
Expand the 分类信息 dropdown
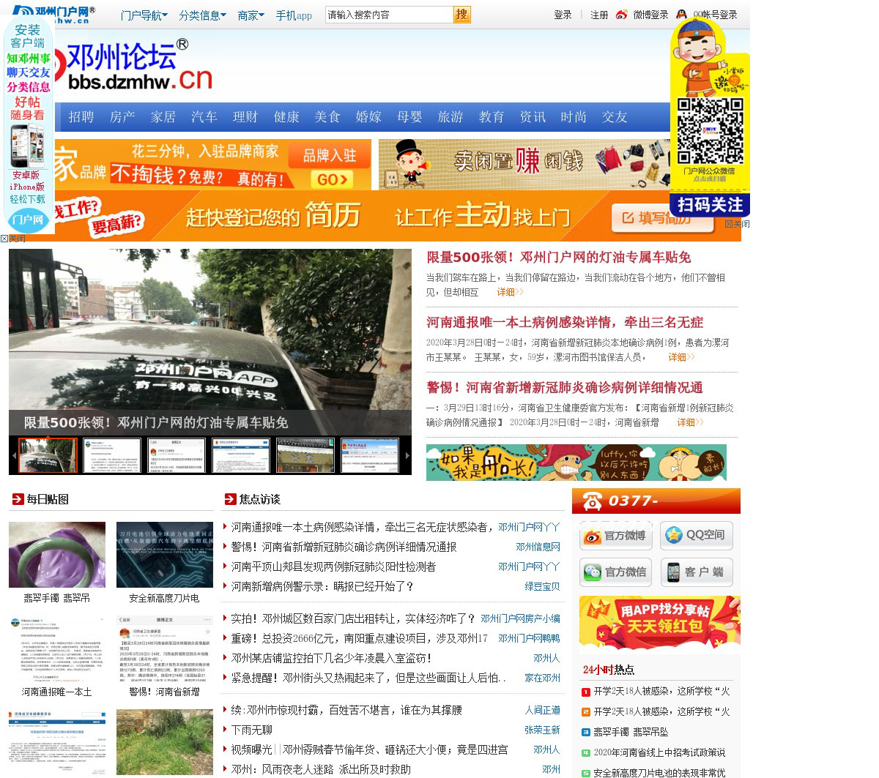click(x=203, y=15)
